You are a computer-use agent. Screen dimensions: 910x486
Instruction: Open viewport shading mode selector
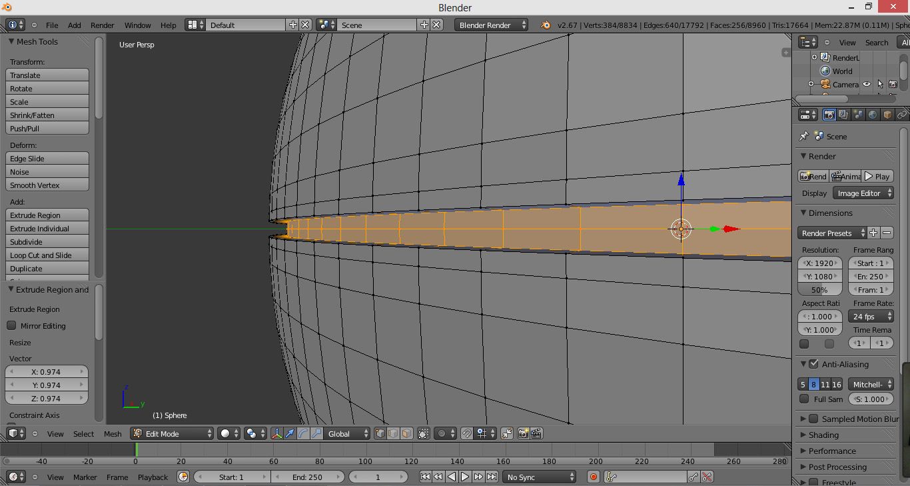[x=229, y=433]
